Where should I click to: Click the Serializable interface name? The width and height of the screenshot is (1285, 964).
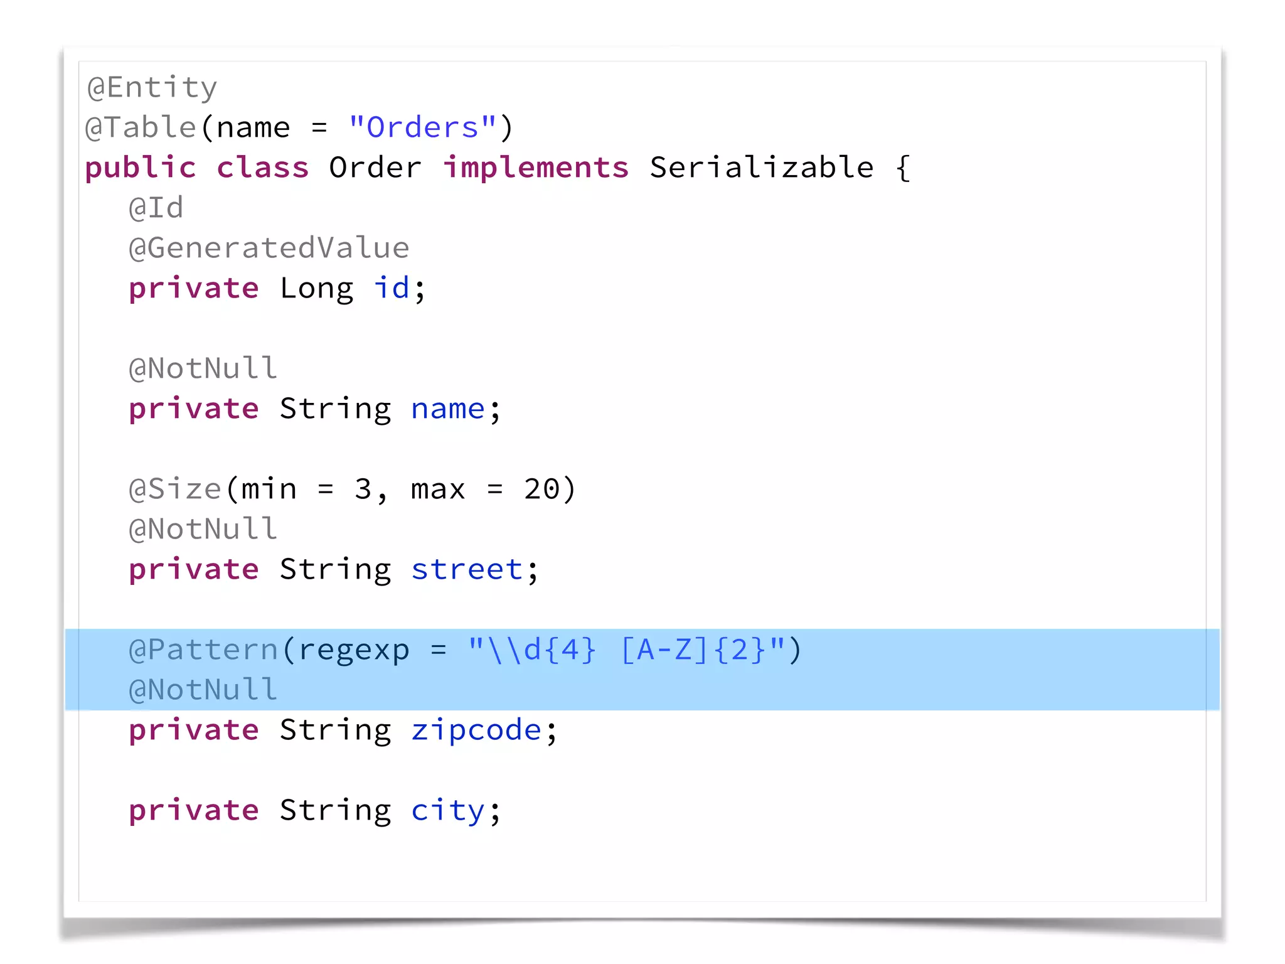[x=762, y=168]
